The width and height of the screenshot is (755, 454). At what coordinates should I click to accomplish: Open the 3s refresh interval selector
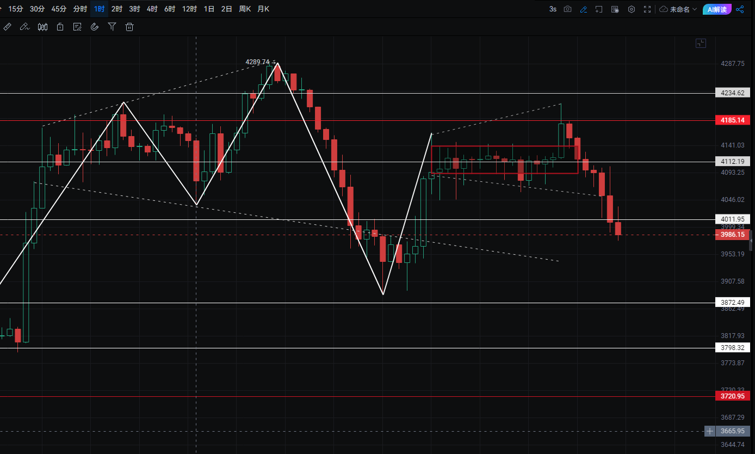[x=553, y=9]
